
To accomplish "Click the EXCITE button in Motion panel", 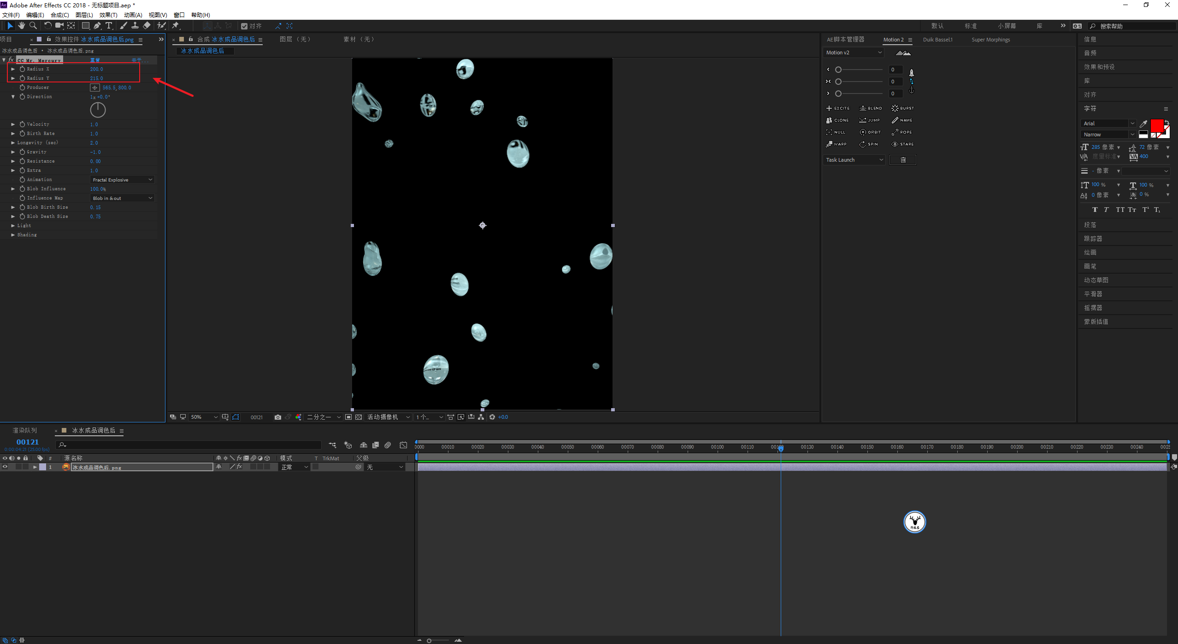I will tap(838, 108).
